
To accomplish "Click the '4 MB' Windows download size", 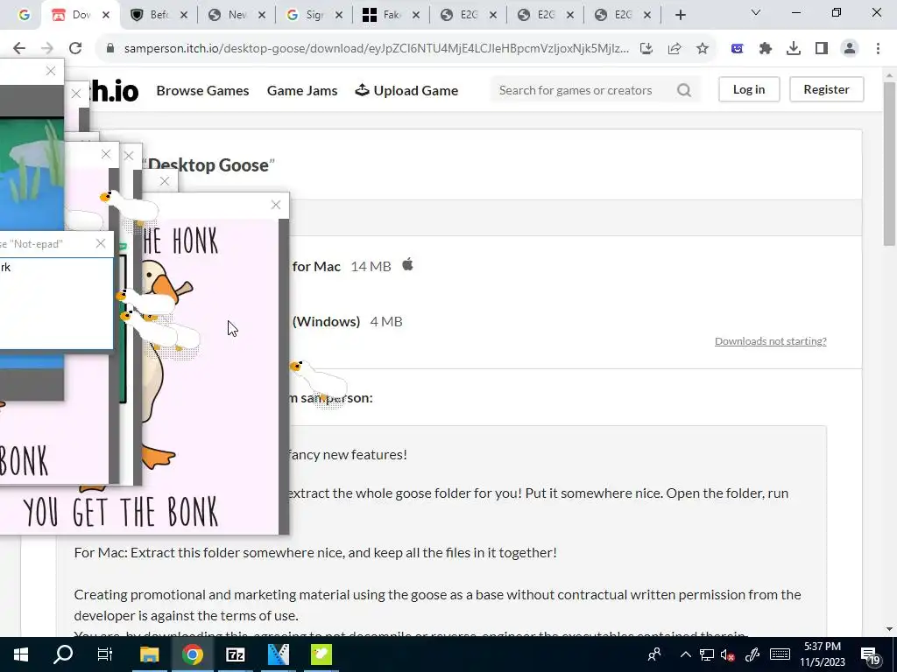I will tap(386, 322).
